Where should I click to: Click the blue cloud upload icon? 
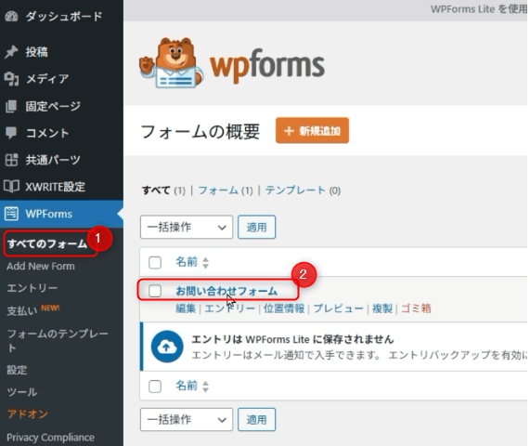[167, 347]
